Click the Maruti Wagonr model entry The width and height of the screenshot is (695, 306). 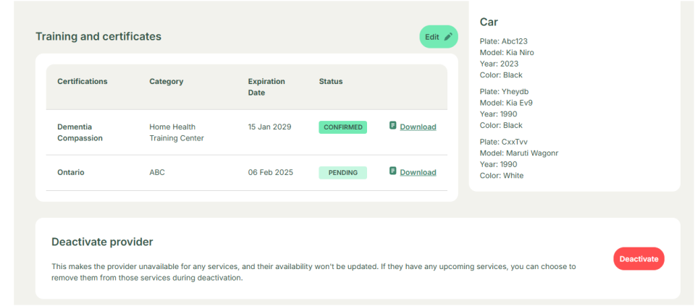coord(518,153)
